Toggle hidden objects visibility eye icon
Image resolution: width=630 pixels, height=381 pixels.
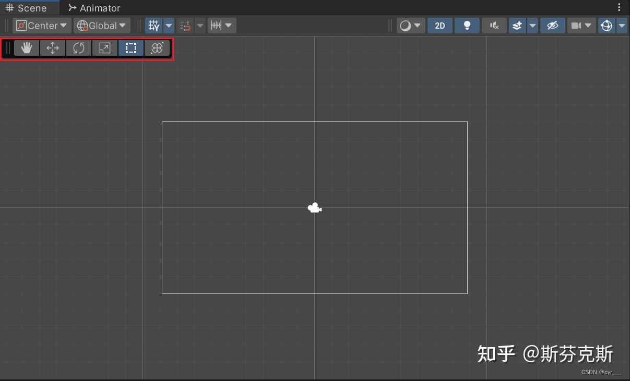pos(553,26)
